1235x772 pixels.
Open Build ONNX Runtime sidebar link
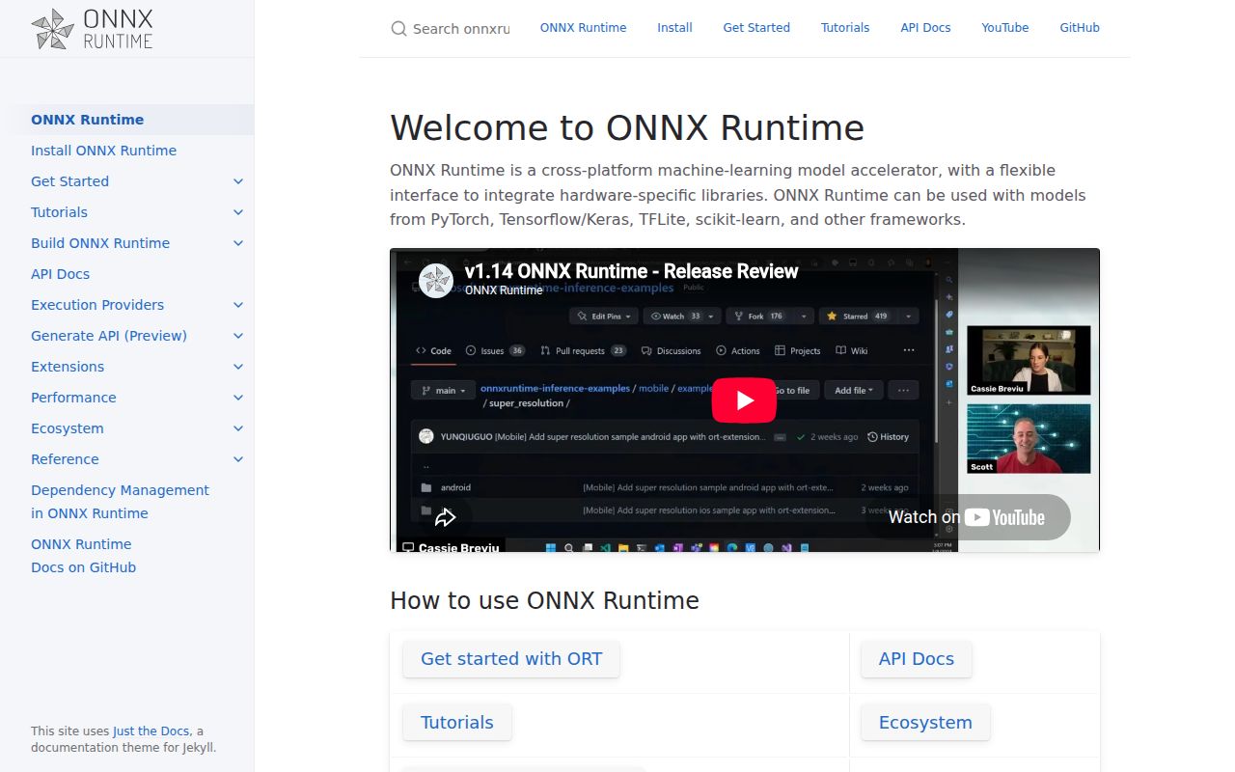point(100,243)
